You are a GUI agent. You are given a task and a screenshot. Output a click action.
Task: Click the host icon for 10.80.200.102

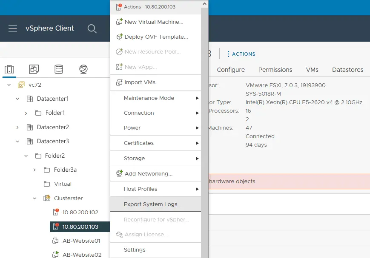pos(56,212)
